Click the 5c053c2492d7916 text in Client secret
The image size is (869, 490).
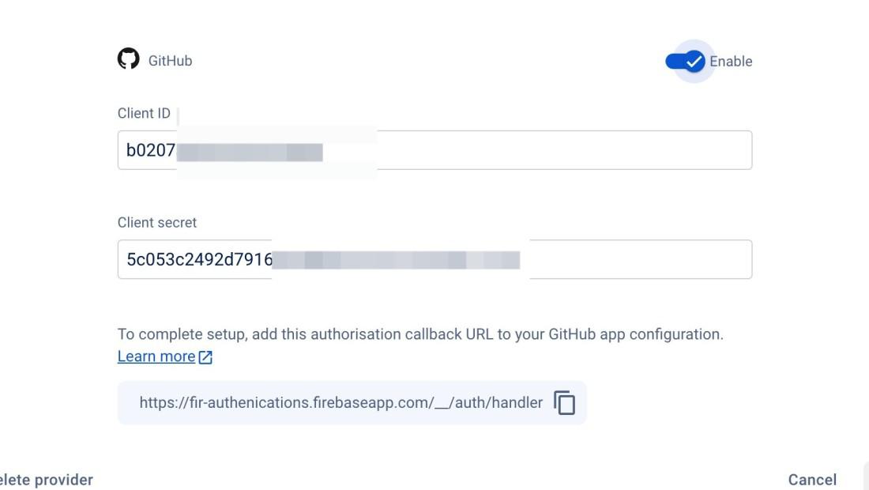click(x=199, y=259)
